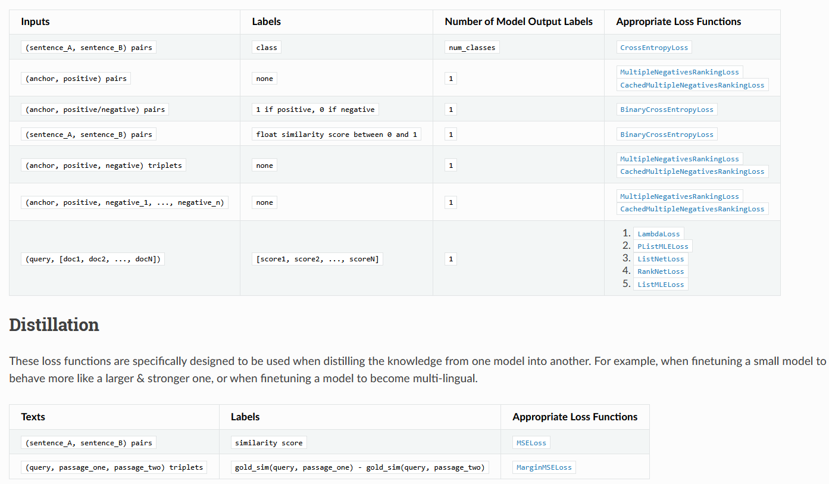Screen dimensions: 829x484
Task: Open BinaryCrossEntropyLoss for the float similarity score row
Action: 666,135
